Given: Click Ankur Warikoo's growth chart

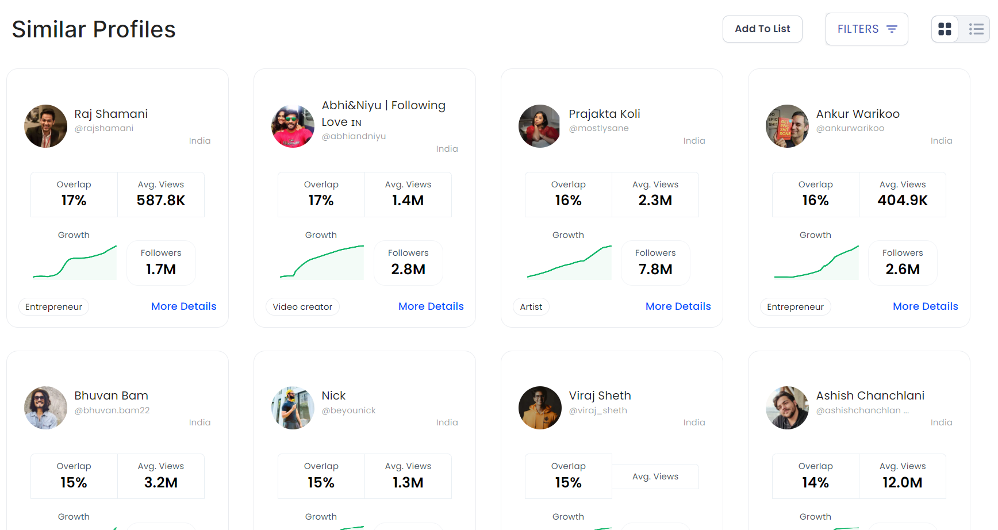Looking at the screenshot, I should pos(816,262).
